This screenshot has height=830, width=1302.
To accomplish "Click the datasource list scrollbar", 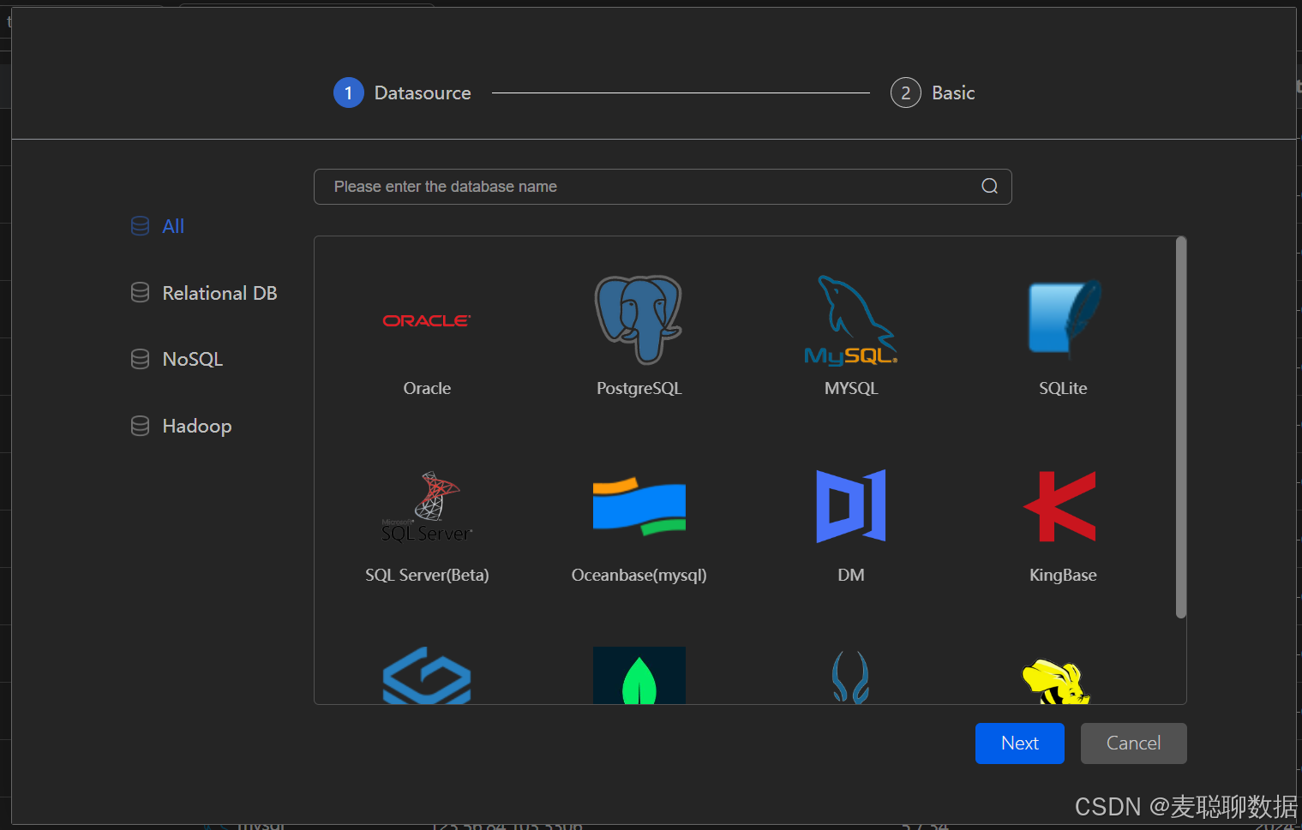I will pyautogui.click(x=1181, y=427).
